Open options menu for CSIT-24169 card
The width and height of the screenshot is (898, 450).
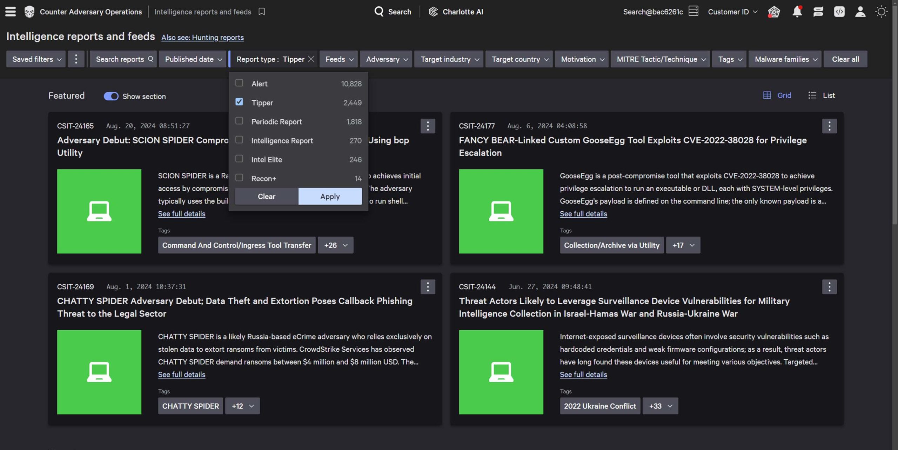428,287
